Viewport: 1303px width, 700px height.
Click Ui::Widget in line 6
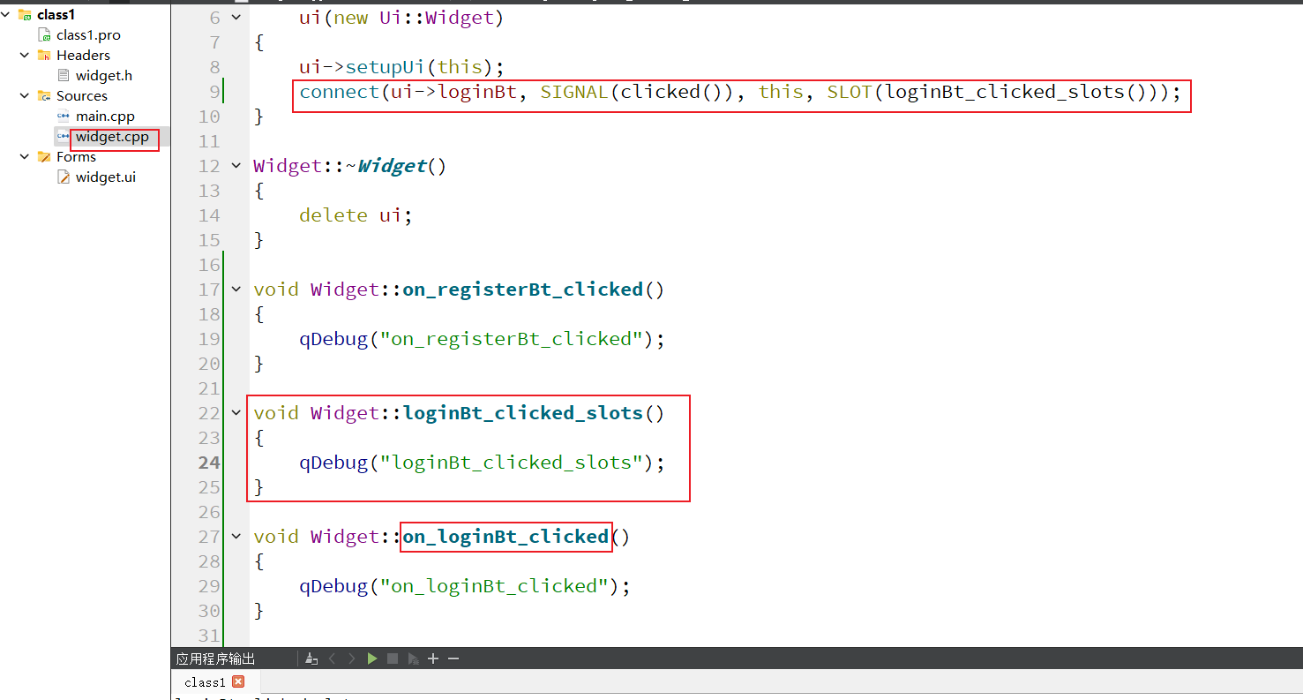point(437,18)
